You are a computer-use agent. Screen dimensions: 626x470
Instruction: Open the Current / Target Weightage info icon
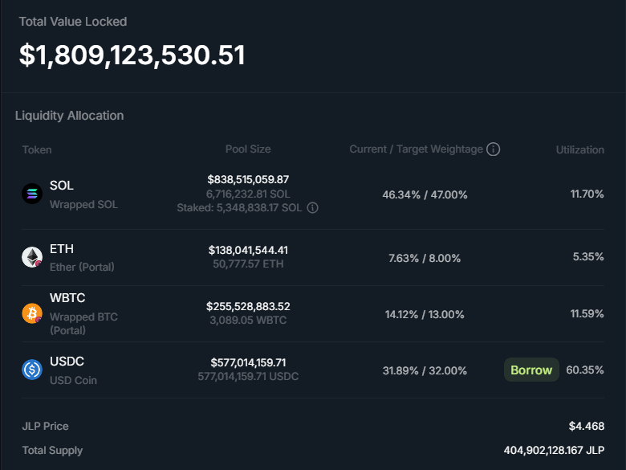[x=494, y=149]
